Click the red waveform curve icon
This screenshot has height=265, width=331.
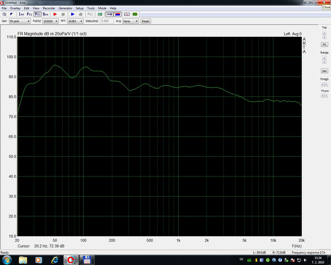[127, 14]
